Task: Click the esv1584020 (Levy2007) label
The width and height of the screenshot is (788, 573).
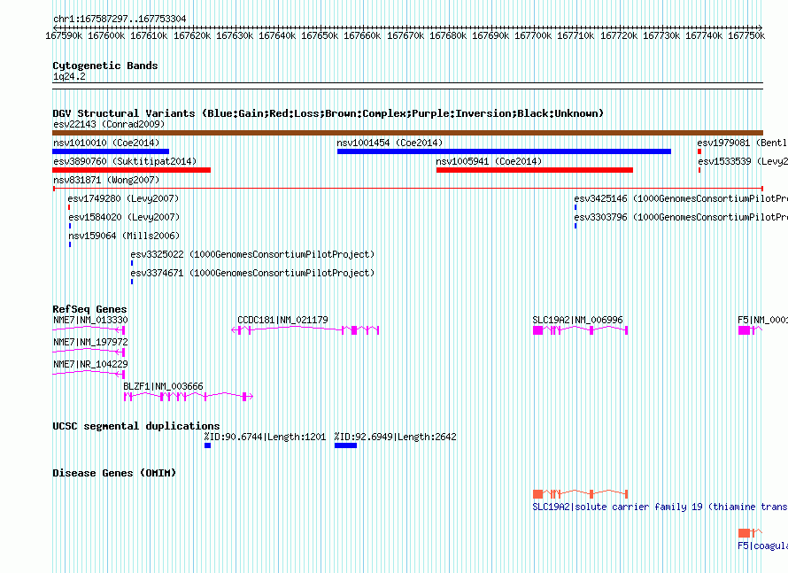Action: (x=124, y=217)
